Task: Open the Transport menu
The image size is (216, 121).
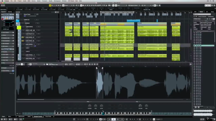Action: tap(44, 1)
